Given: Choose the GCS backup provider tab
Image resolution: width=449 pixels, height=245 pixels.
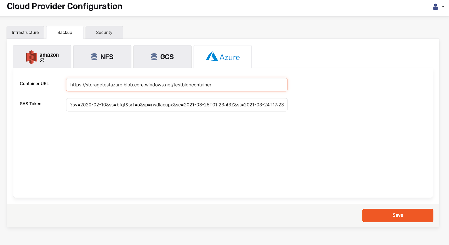Looking at the screenshot, I should tap(162, 57).
